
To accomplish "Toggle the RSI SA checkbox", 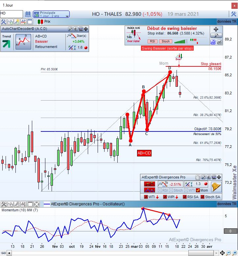I will [x=185, y=197].
